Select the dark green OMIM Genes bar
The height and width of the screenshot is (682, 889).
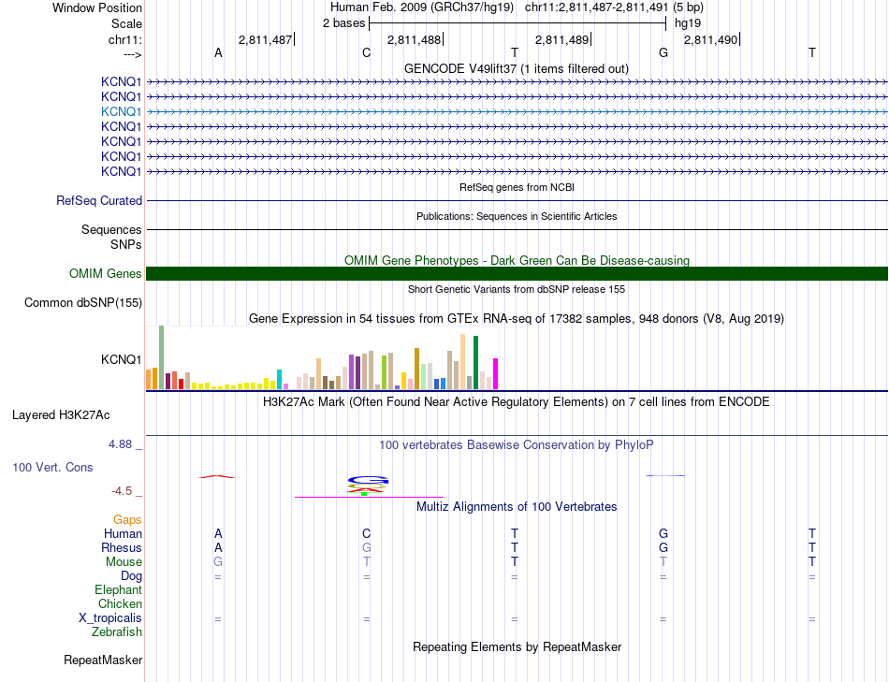tap(517, 274)
